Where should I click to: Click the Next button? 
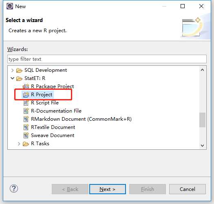tap(108, 189)
